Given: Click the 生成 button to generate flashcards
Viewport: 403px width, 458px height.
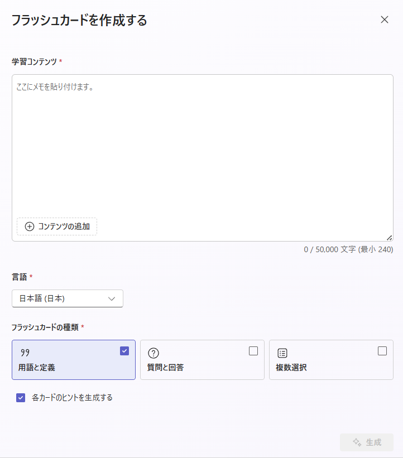Looking at the screenshot, I should click(x=367, y=442).
